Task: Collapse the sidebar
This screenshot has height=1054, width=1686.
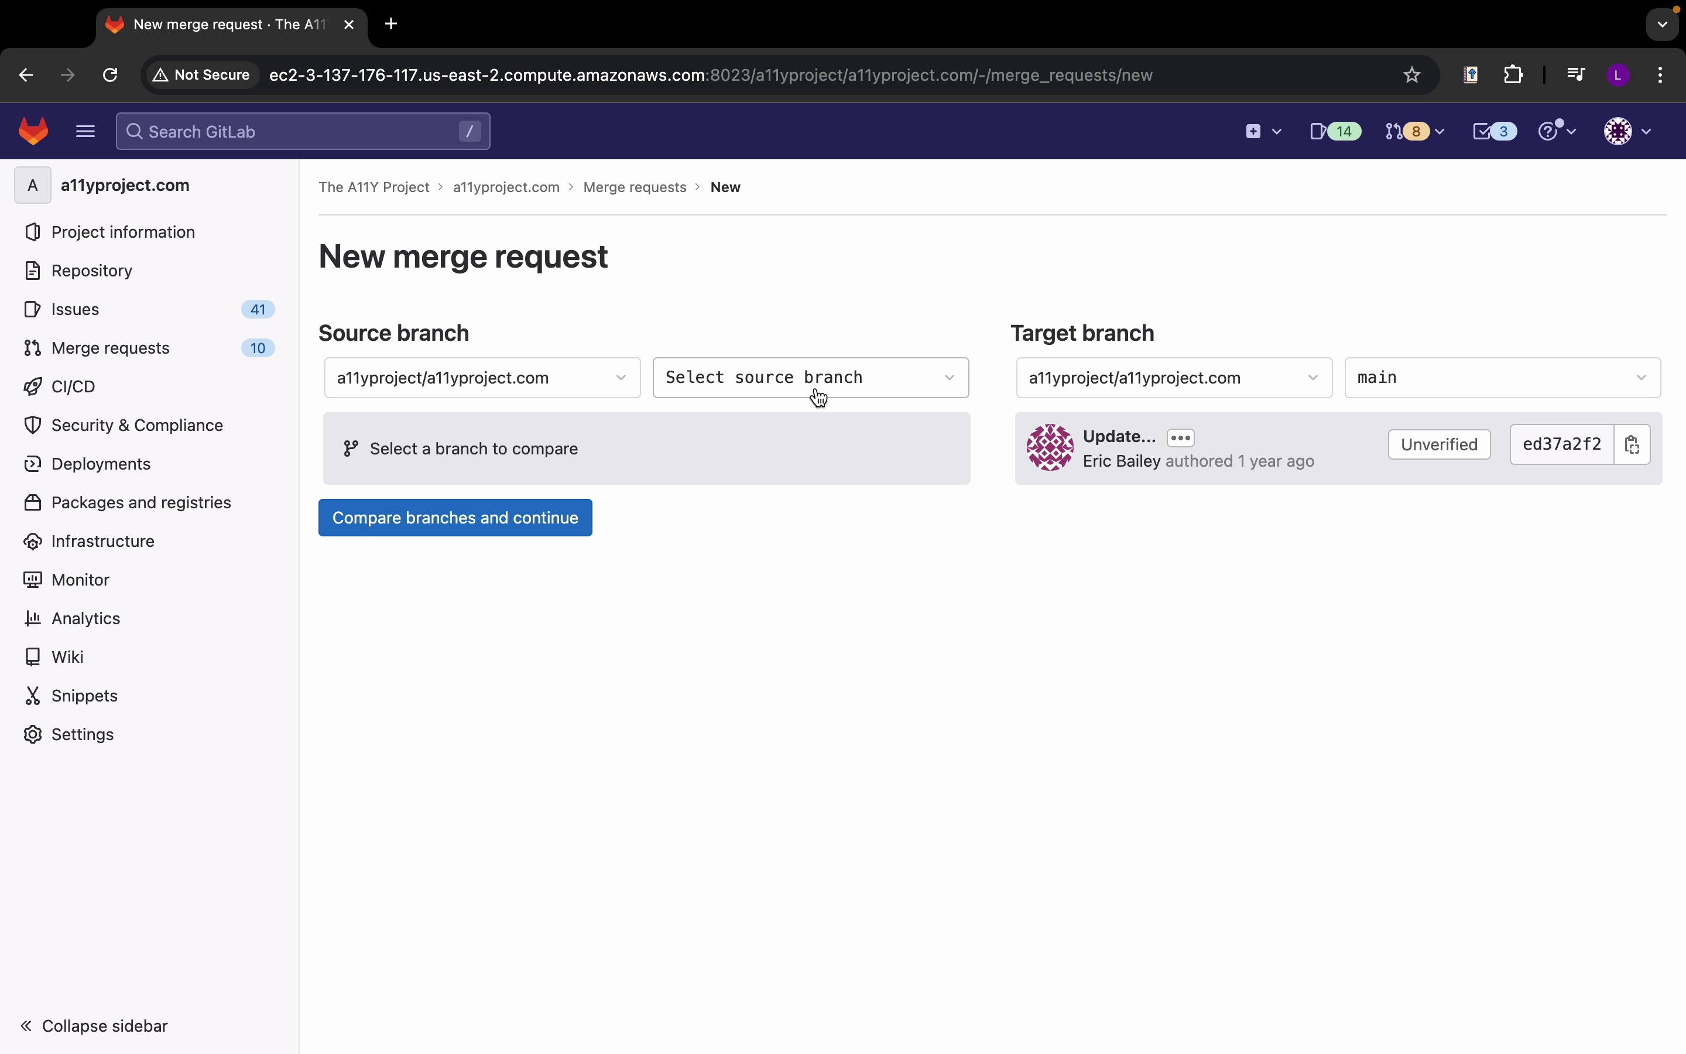Action: click(95, 1025)
